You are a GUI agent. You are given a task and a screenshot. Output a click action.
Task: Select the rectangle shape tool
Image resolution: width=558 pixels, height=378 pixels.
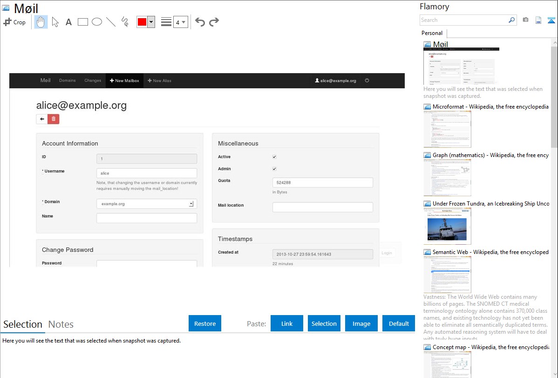click(83, 22)
